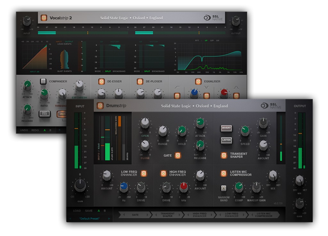
Task: Toggle the Equaliser power icon
Action: tap(198, 81)
